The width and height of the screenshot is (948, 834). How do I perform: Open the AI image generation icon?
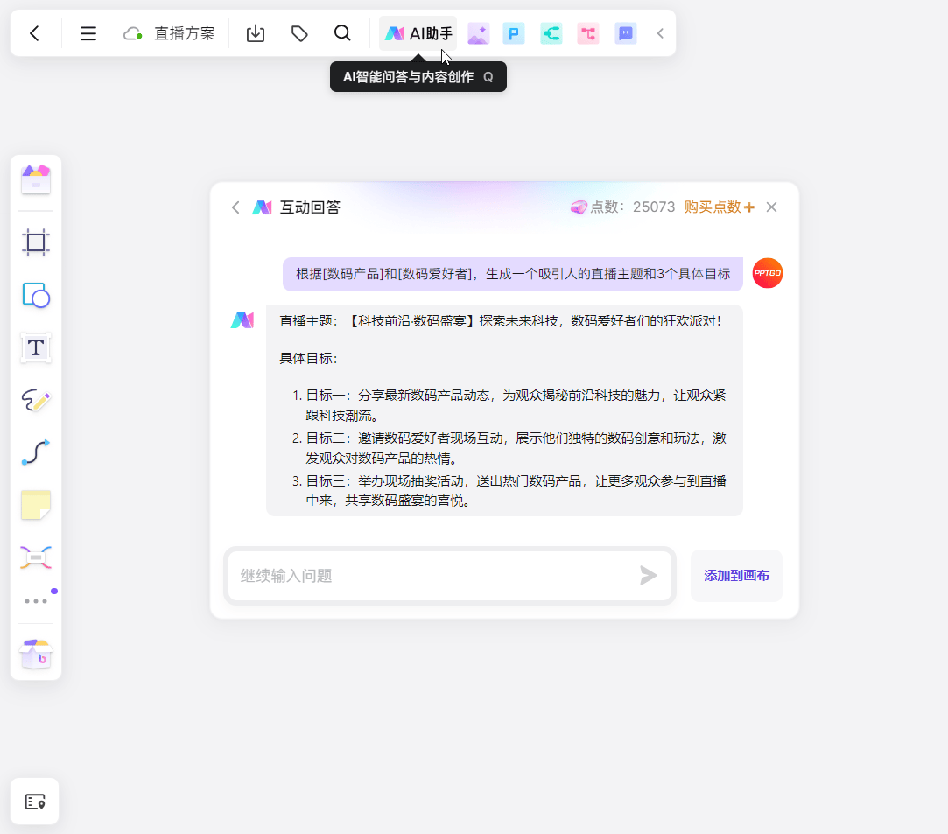pyautogui.click(x=478, y=34)
